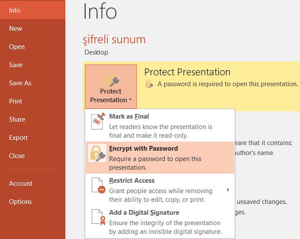Expand the Restrict Access submenu arrow
Image resolution: width=300 pixels, height=239 pixels.
[228, 190]
